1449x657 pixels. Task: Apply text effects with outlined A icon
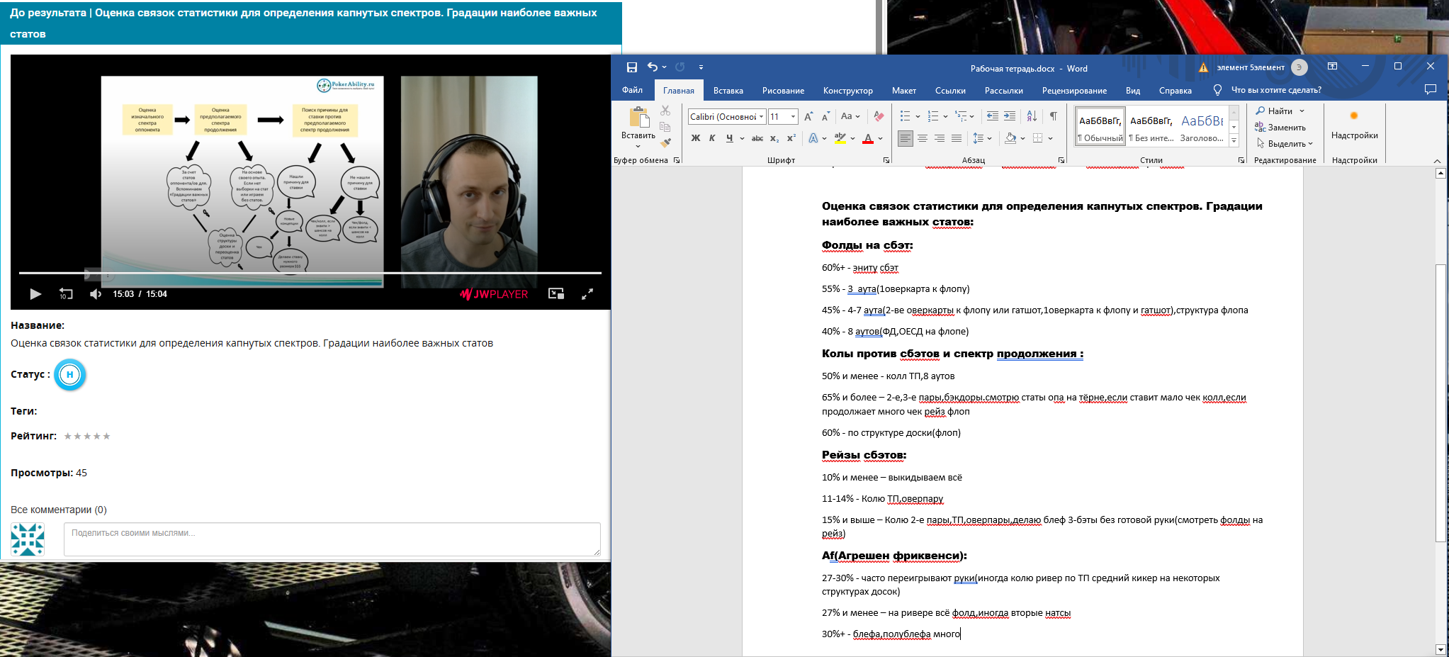(x=813, y=138)
